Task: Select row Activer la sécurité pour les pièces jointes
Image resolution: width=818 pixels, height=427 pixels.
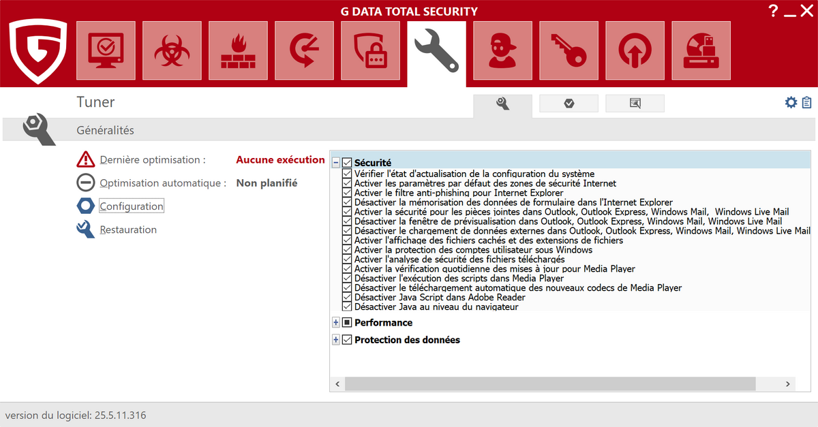Action: (x=571, y=212)
